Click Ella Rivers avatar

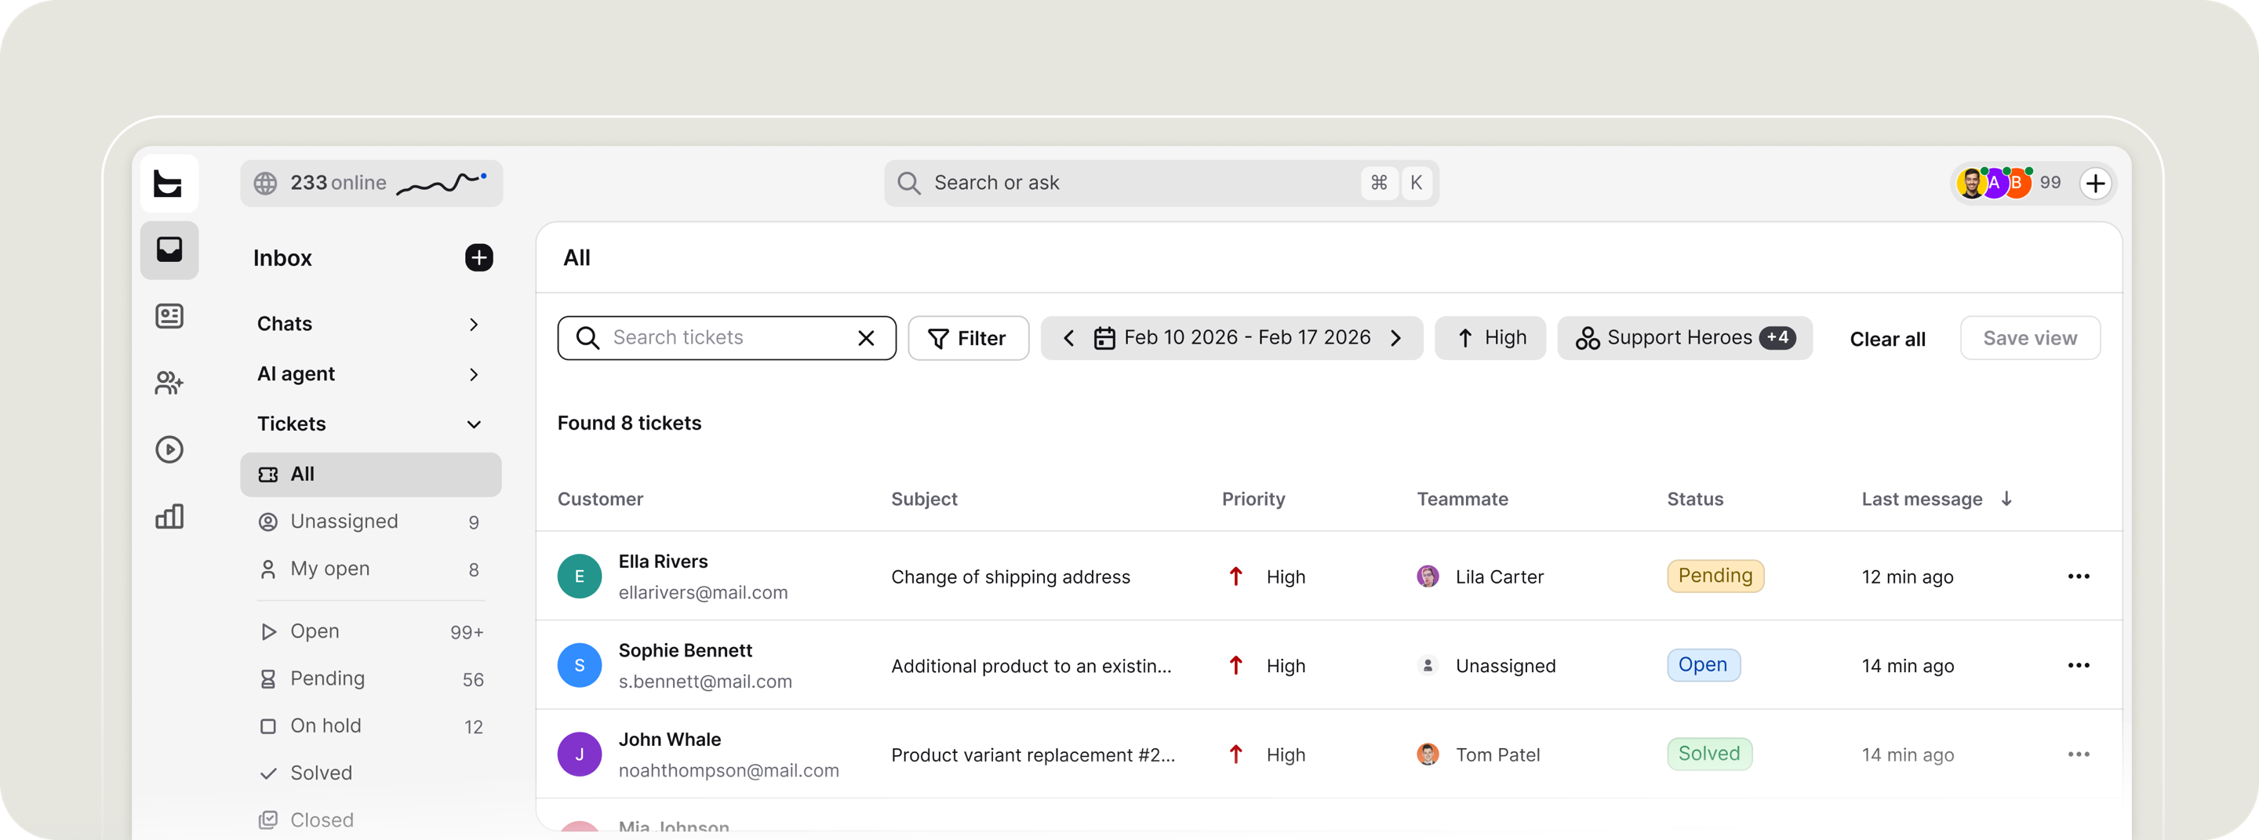(x=580, y=576)
